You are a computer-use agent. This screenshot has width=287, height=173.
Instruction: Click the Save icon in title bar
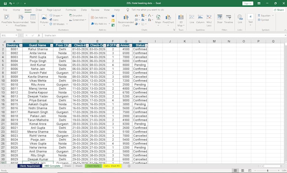(5, 3)
